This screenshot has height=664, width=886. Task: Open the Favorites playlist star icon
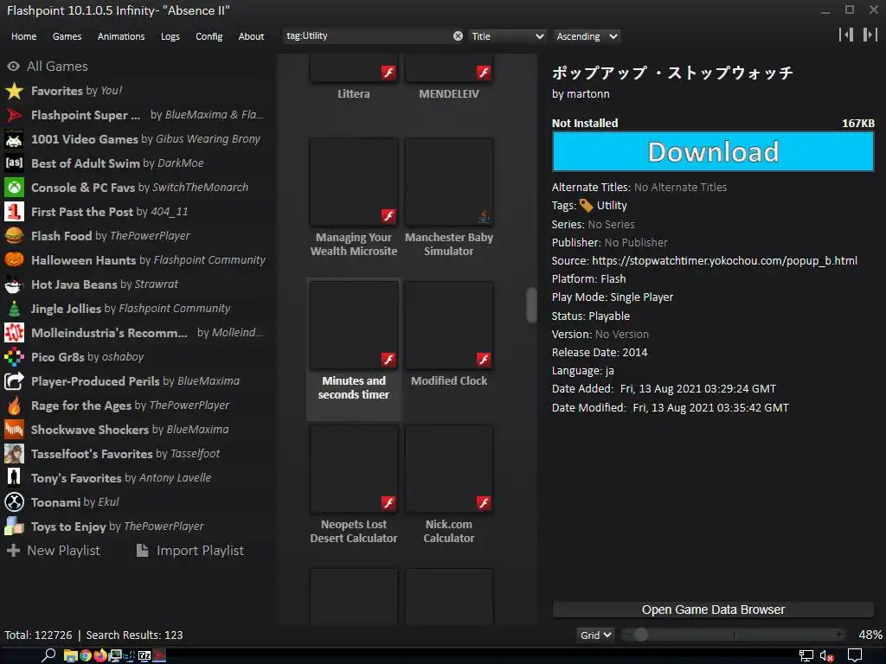(14, 91)
